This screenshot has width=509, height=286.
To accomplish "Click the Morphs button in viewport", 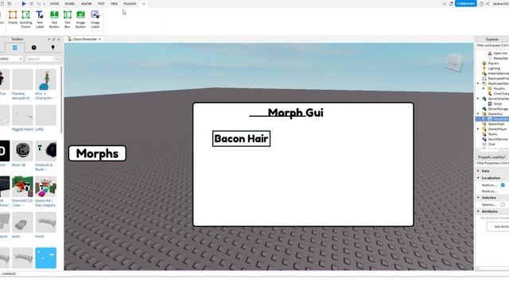I will [x=97, y=153].
